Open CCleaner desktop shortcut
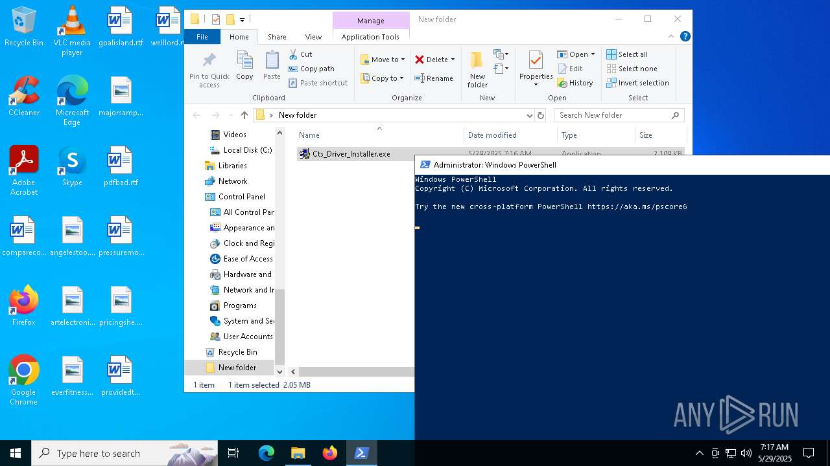The height and width of the screenshot is (466, 830). (24, 97)
